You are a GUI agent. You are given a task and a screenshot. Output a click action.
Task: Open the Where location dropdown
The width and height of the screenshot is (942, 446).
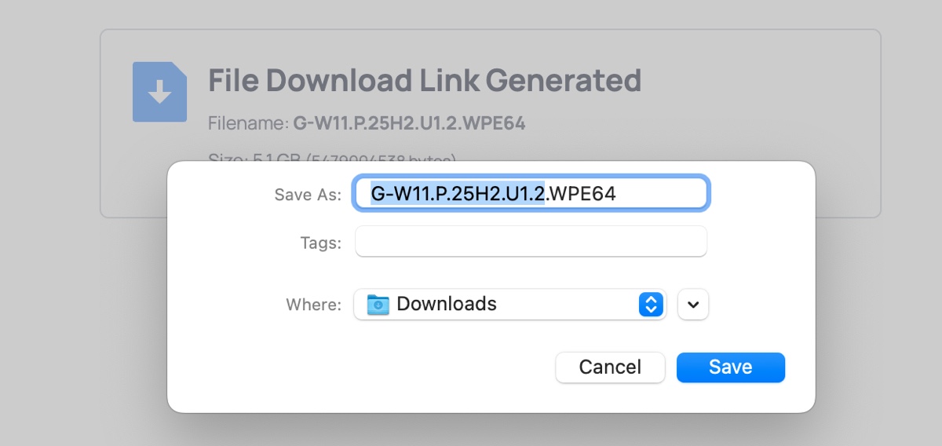click(x=509, y=304)
